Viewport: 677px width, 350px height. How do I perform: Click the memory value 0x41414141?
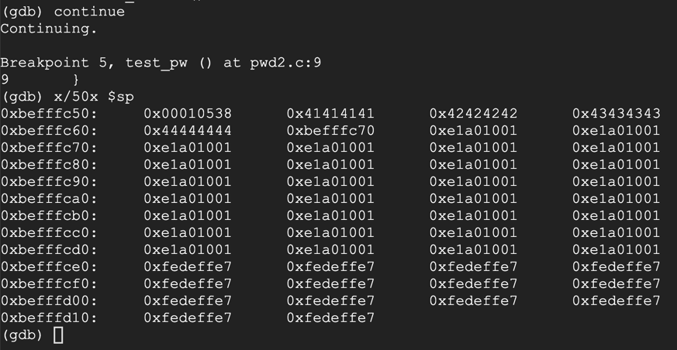coord(330,114)
